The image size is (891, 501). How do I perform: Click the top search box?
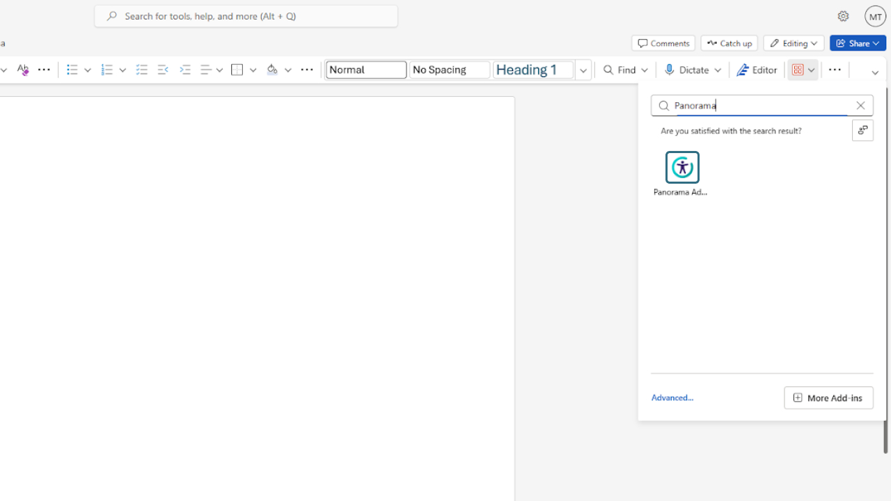(246, 16)
